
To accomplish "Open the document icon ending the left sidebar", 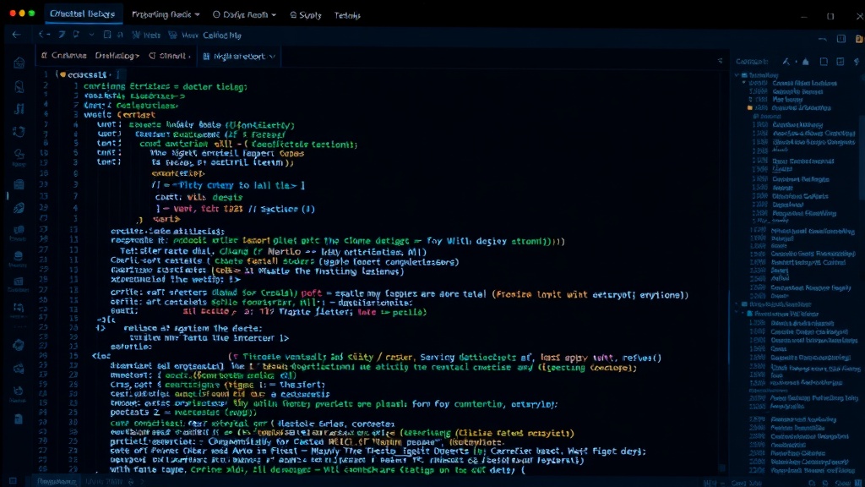I will (x=19, y=419).
